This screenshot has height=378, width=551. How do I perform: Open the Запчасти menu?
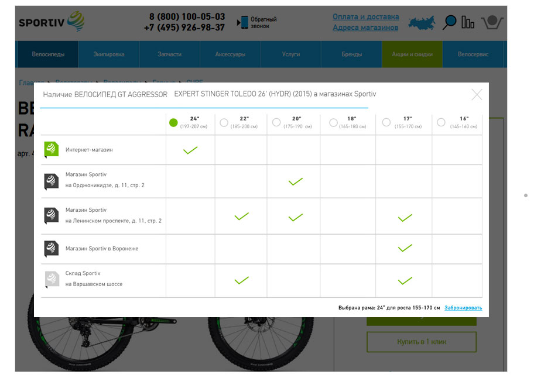tap(170, 54)
